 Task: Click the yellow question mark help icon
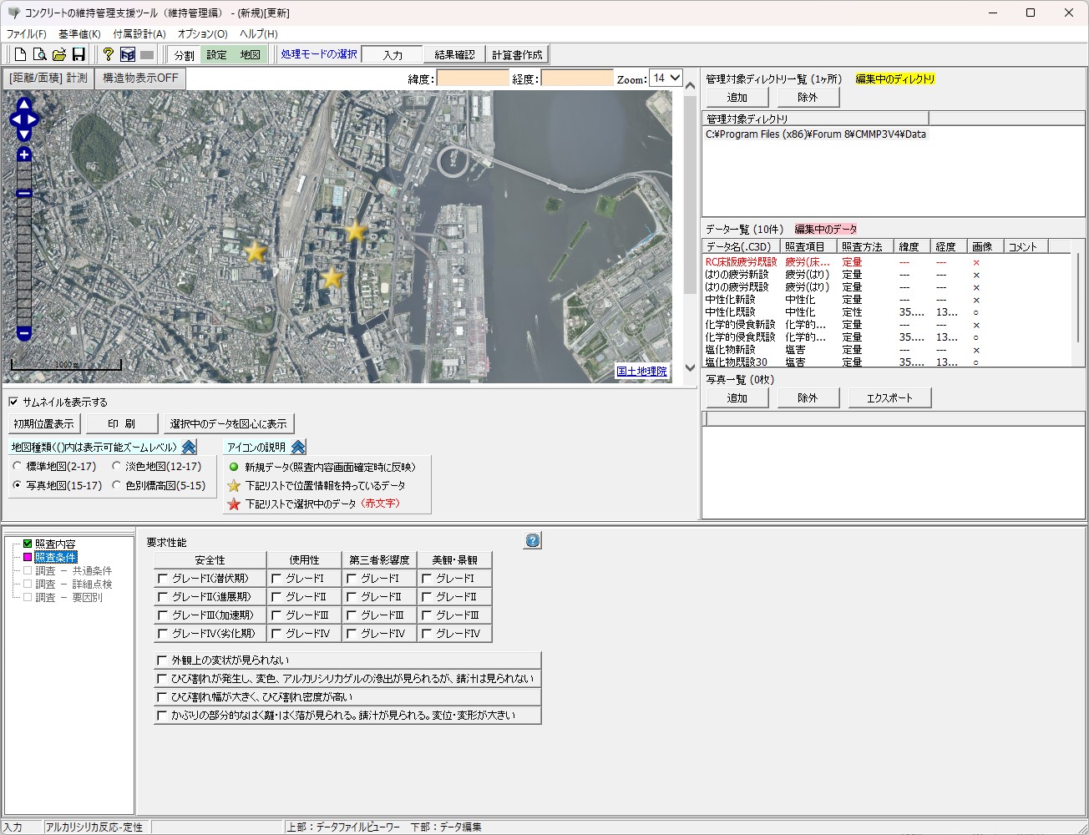coord(108,55)
